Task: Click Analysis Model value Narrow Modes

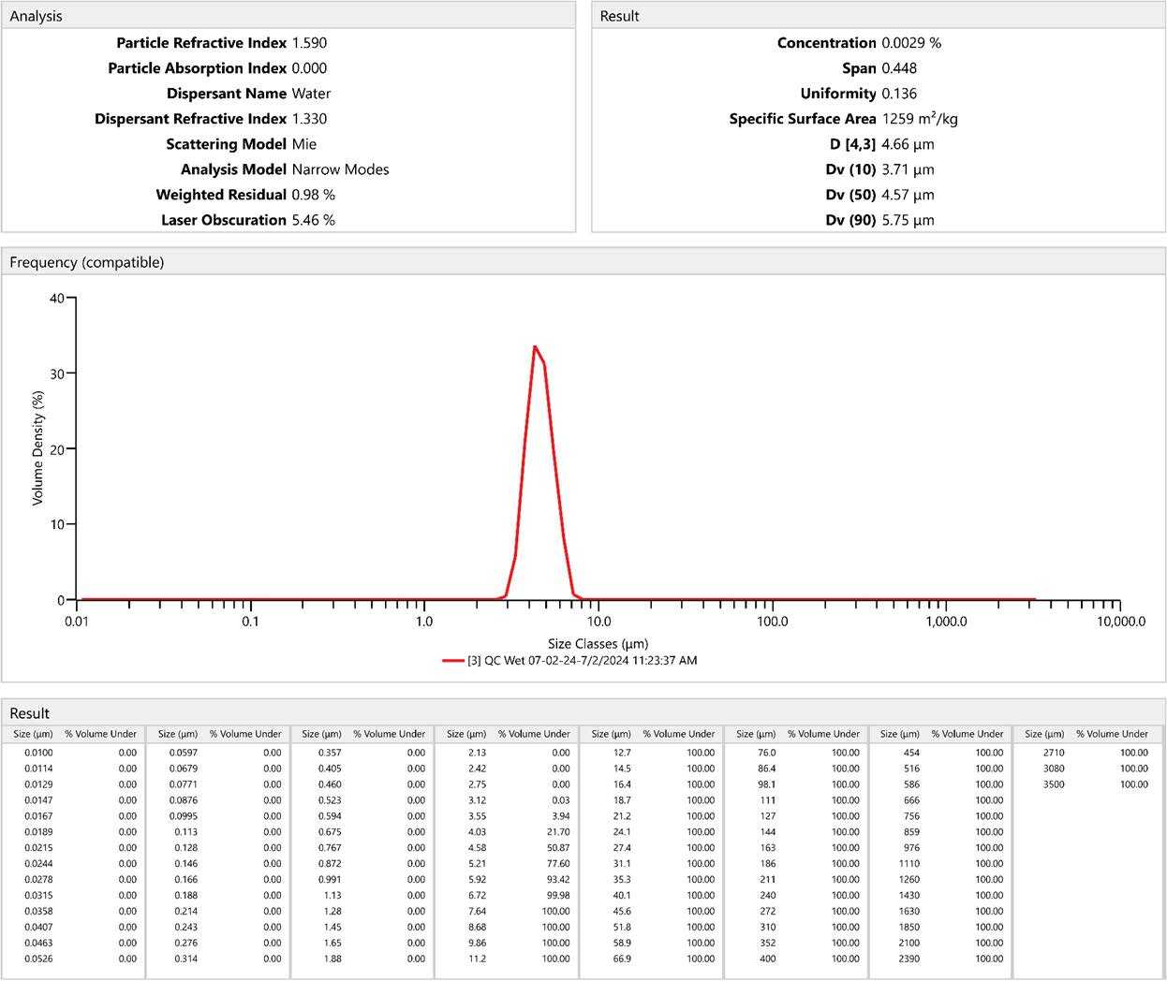Action: point(340,169)
